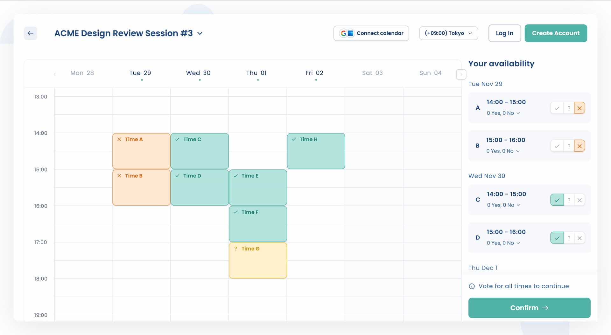Click the X icon for slot D

click(579, 238)
